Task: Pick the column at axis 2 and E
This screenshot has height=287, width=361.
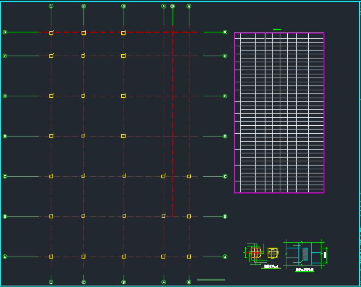Action: (x=83, y=96)
